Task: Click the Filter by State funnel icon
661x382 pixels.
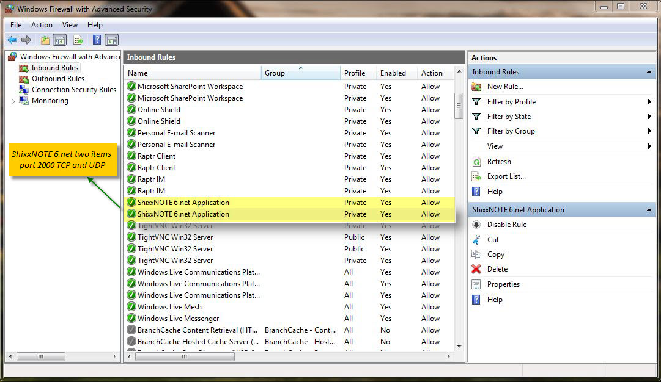Action: [x=476, y=117]
